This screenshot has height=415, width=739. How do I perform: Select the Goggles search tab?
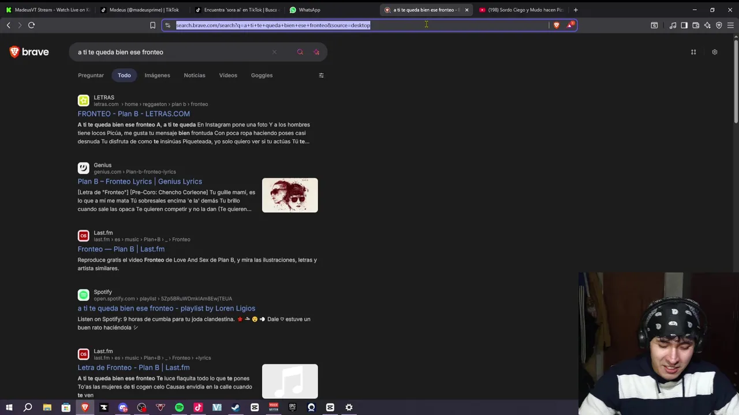coord(262,76)
